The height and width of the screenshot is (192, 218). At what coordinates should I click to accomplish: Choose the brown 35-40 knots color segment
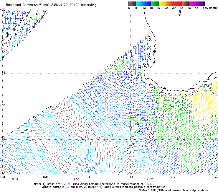(x=186, y=4)
